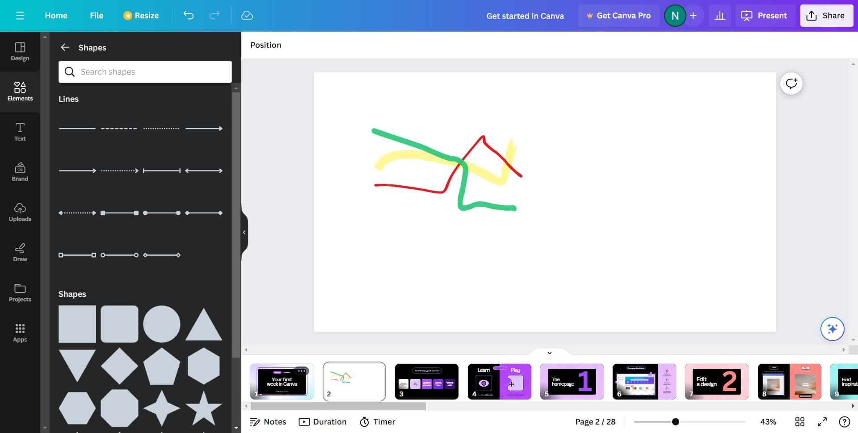858x433 pixels.
Task: Click the Present button
Action: click(x=764, y=16)
